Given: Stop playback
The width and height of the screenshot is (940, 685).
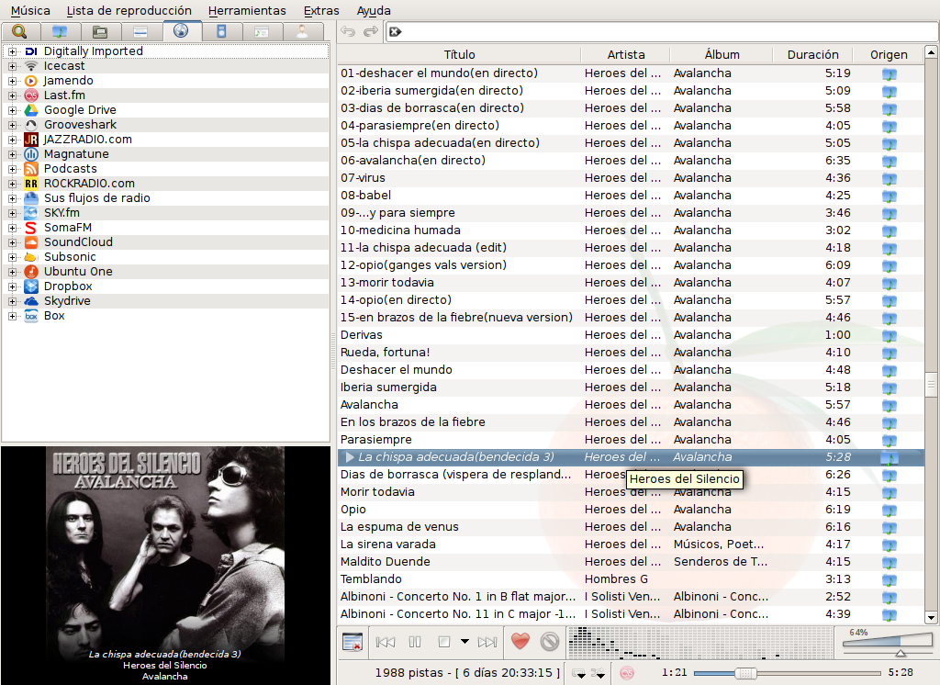Looking at the screenshot, I should click(443, 642).
